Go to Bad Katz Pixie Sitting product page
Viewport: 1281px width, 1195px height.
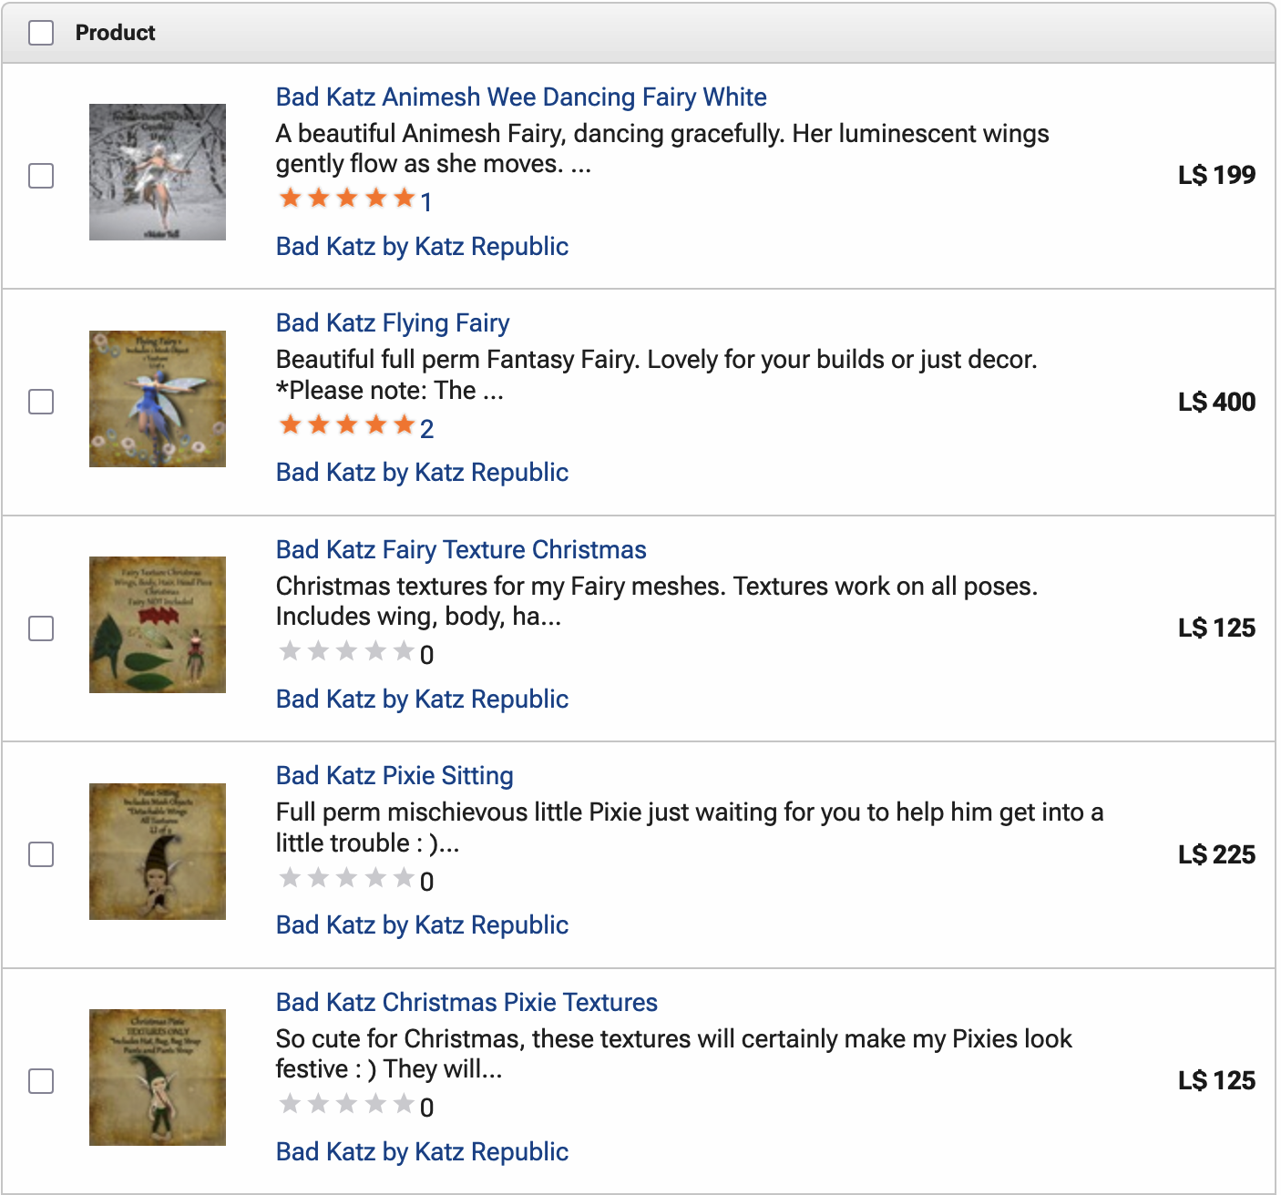[395, 776]
